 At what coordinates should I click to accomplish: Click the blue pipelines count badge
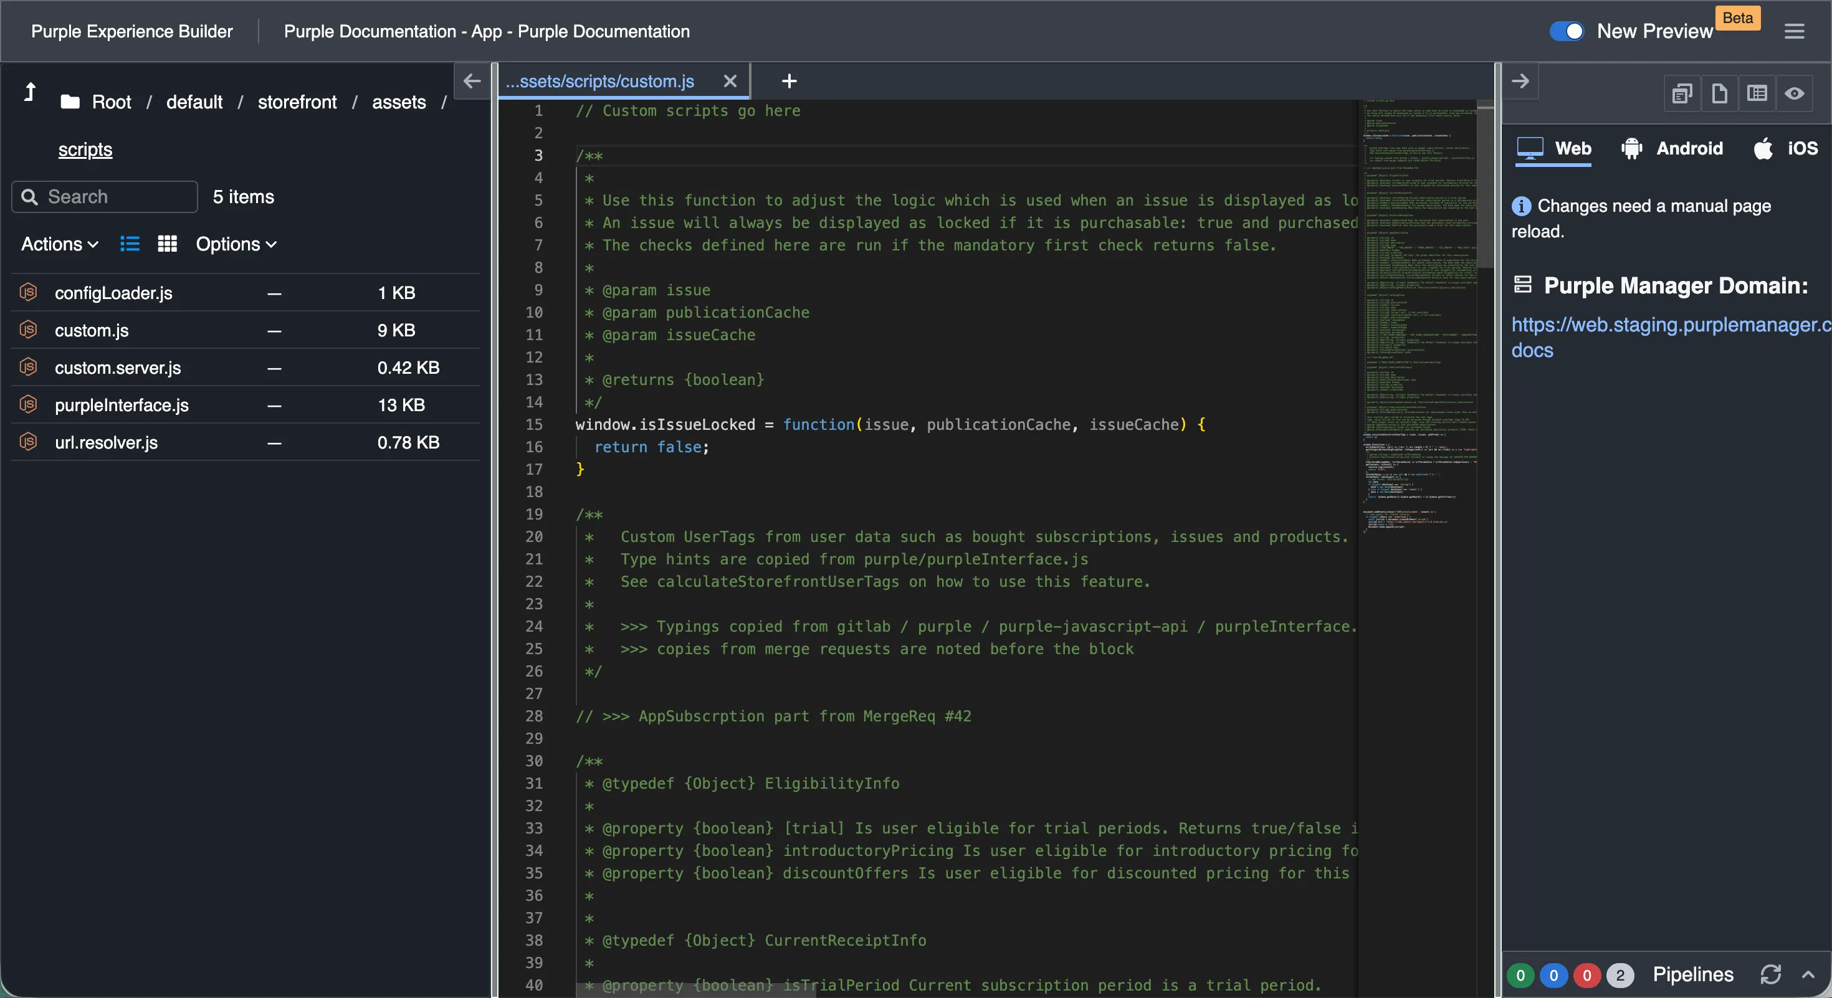(1553, 975)
